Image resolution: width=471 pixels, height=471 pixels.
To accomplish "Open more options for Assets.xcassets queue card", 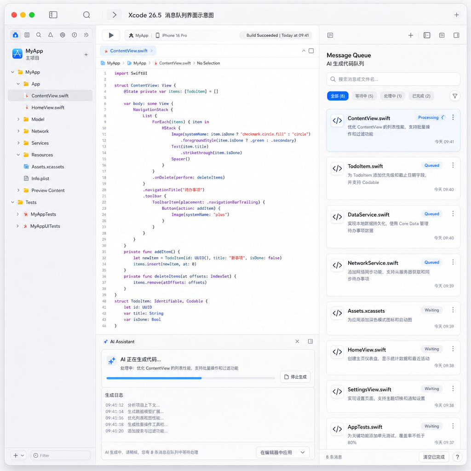I will click(453, 310).
